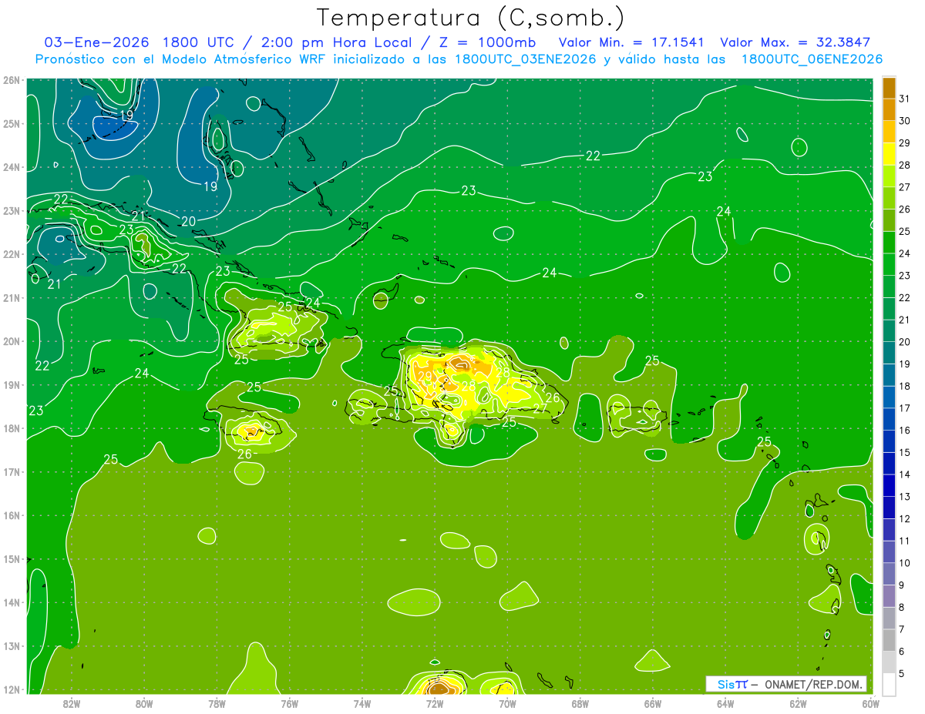Click the gray scale segment between 6 and 7
Viewport: 925px width, 714px height.
pos(890,641)
